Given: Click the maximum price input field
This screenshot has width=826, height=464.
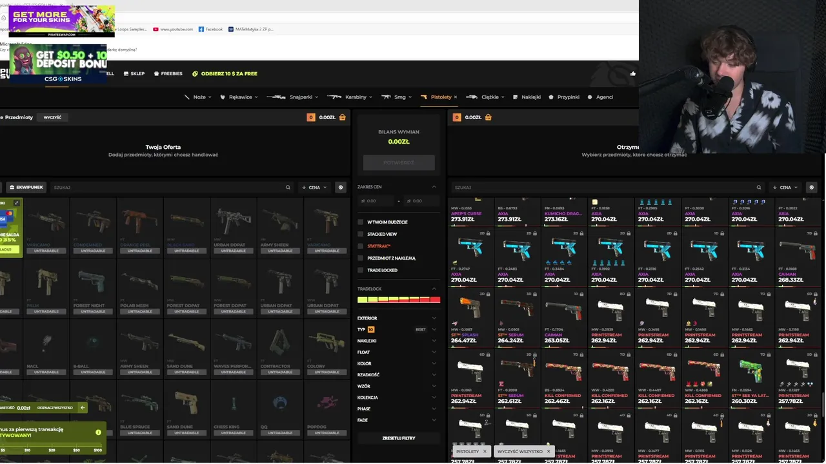Looking at the screenshot, I should point(421,201).
